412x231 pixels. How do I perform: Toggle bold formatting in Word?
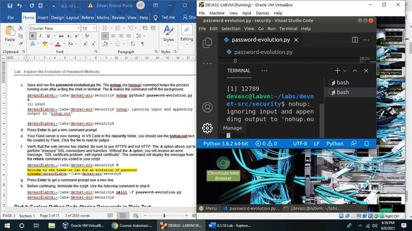[33, 36]
